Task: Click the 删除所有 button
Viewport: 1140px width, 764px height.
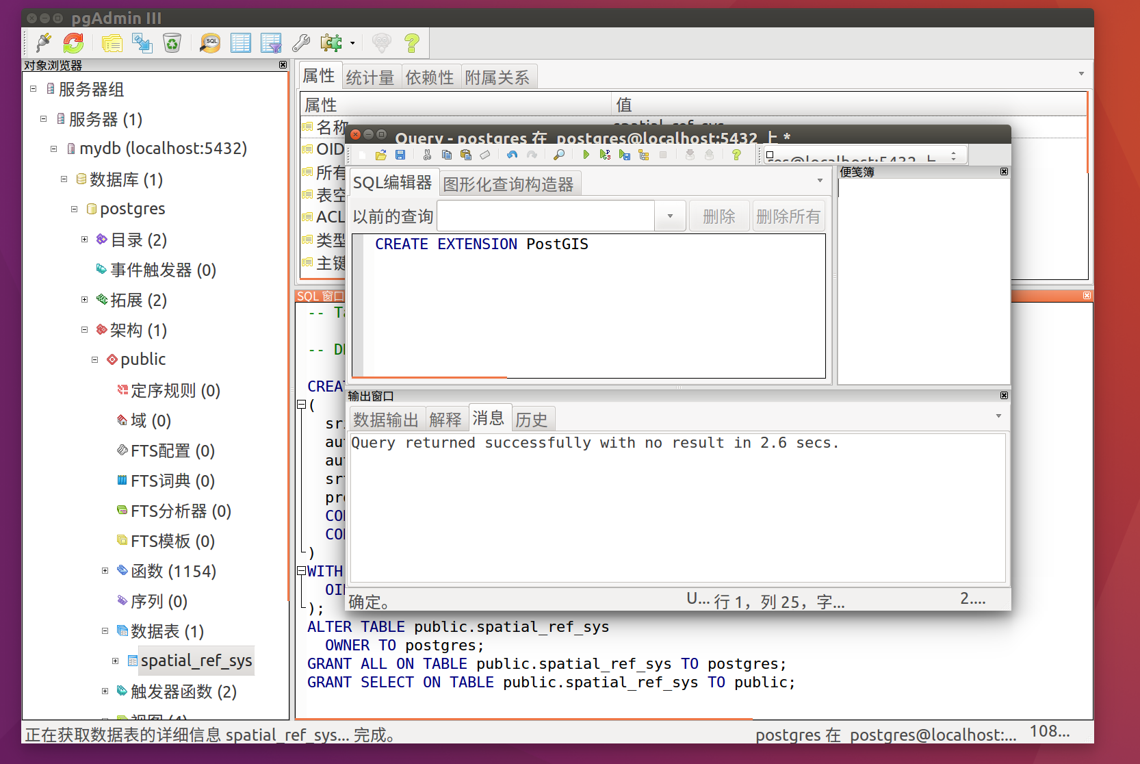Action: pos(788,216)
